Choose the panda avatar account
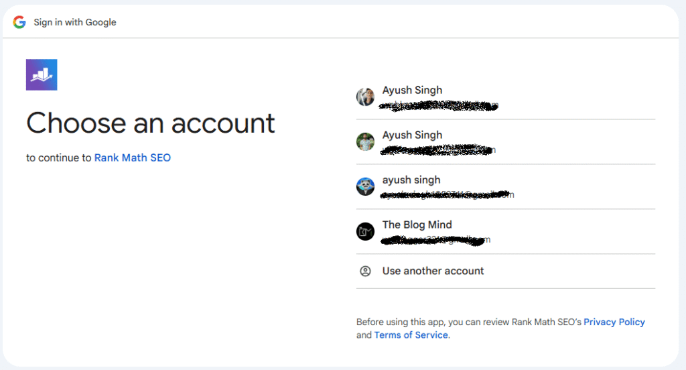Viewport: 686px width, 370px height. click(x=365, y=186)
